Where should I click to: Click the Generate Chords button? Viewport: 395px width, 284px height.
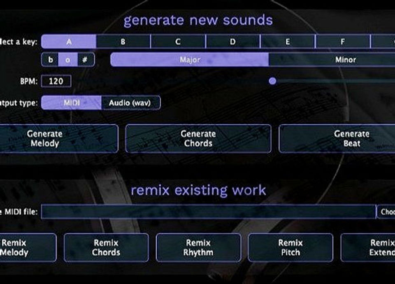click(198, 139)
